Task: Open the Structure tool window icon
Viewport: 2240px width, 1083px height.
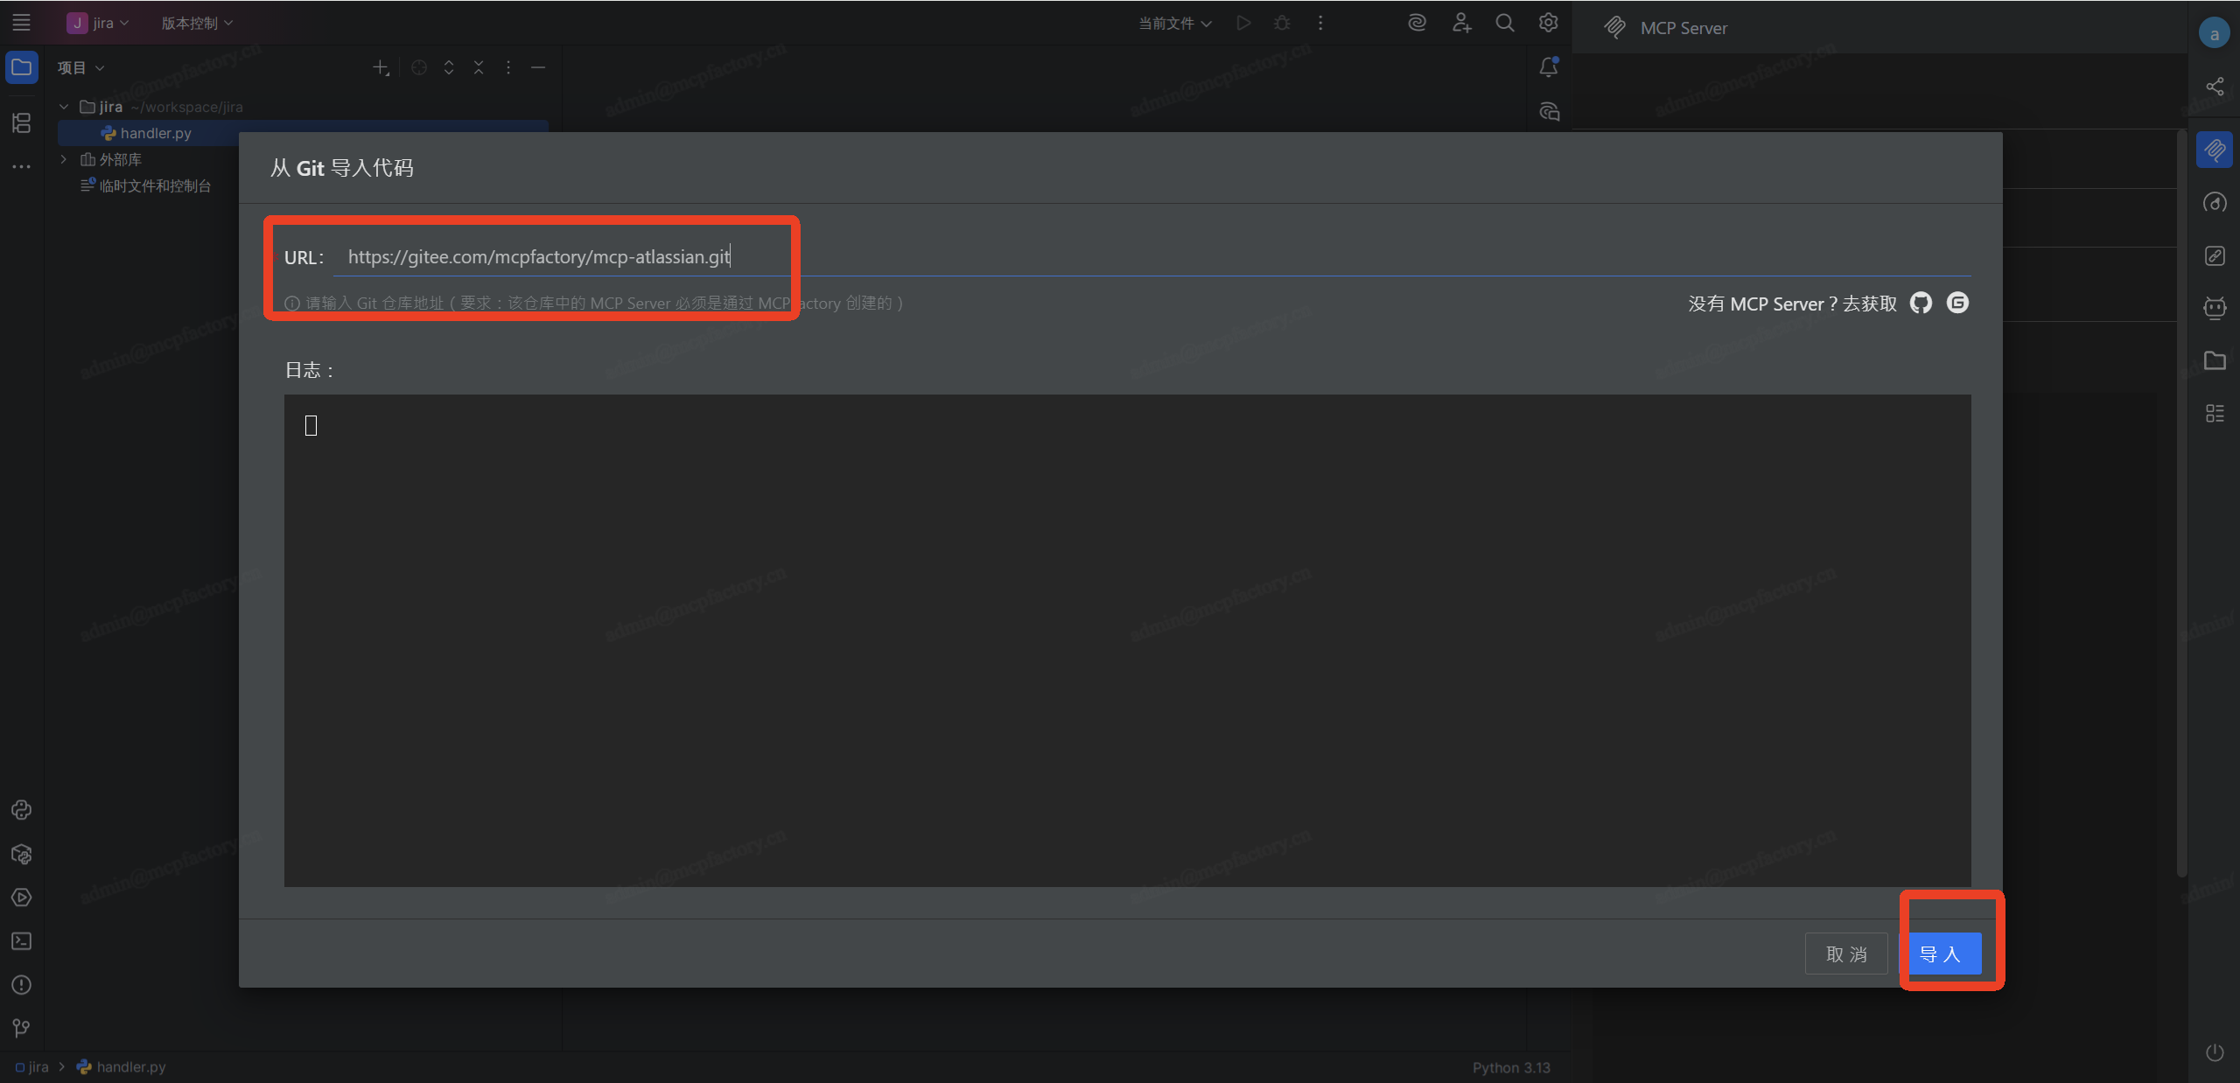Action: (22, 122)
